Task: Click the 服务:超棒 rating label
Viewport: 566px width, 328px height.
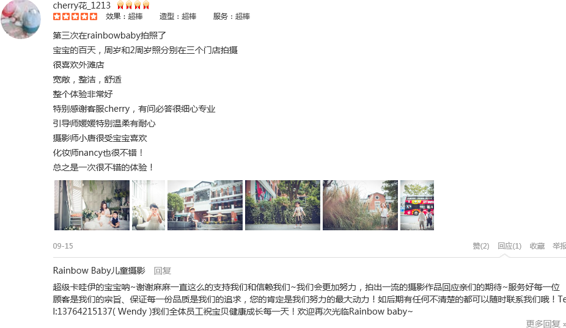Action: tap(232, 16)
